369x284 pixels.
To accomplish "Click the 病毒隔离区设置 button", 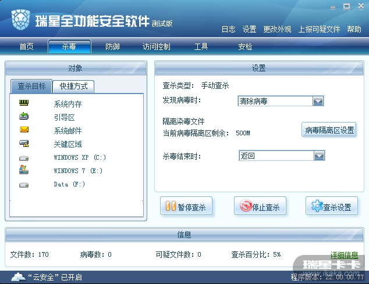I will (x=329, y=130).
